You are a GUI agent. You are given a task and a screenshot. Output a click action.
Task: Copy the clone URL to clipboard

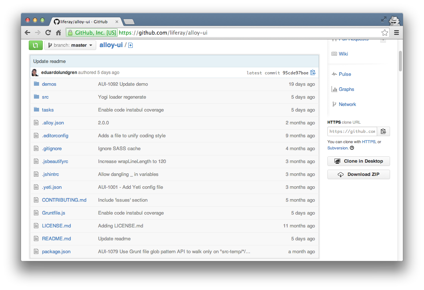click(x=383, y=131)
